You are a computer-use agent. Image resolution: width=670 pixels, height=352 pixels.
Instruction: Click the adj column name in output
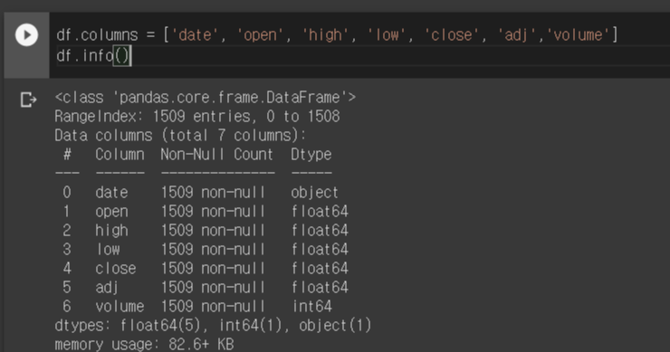pos(107,287)
